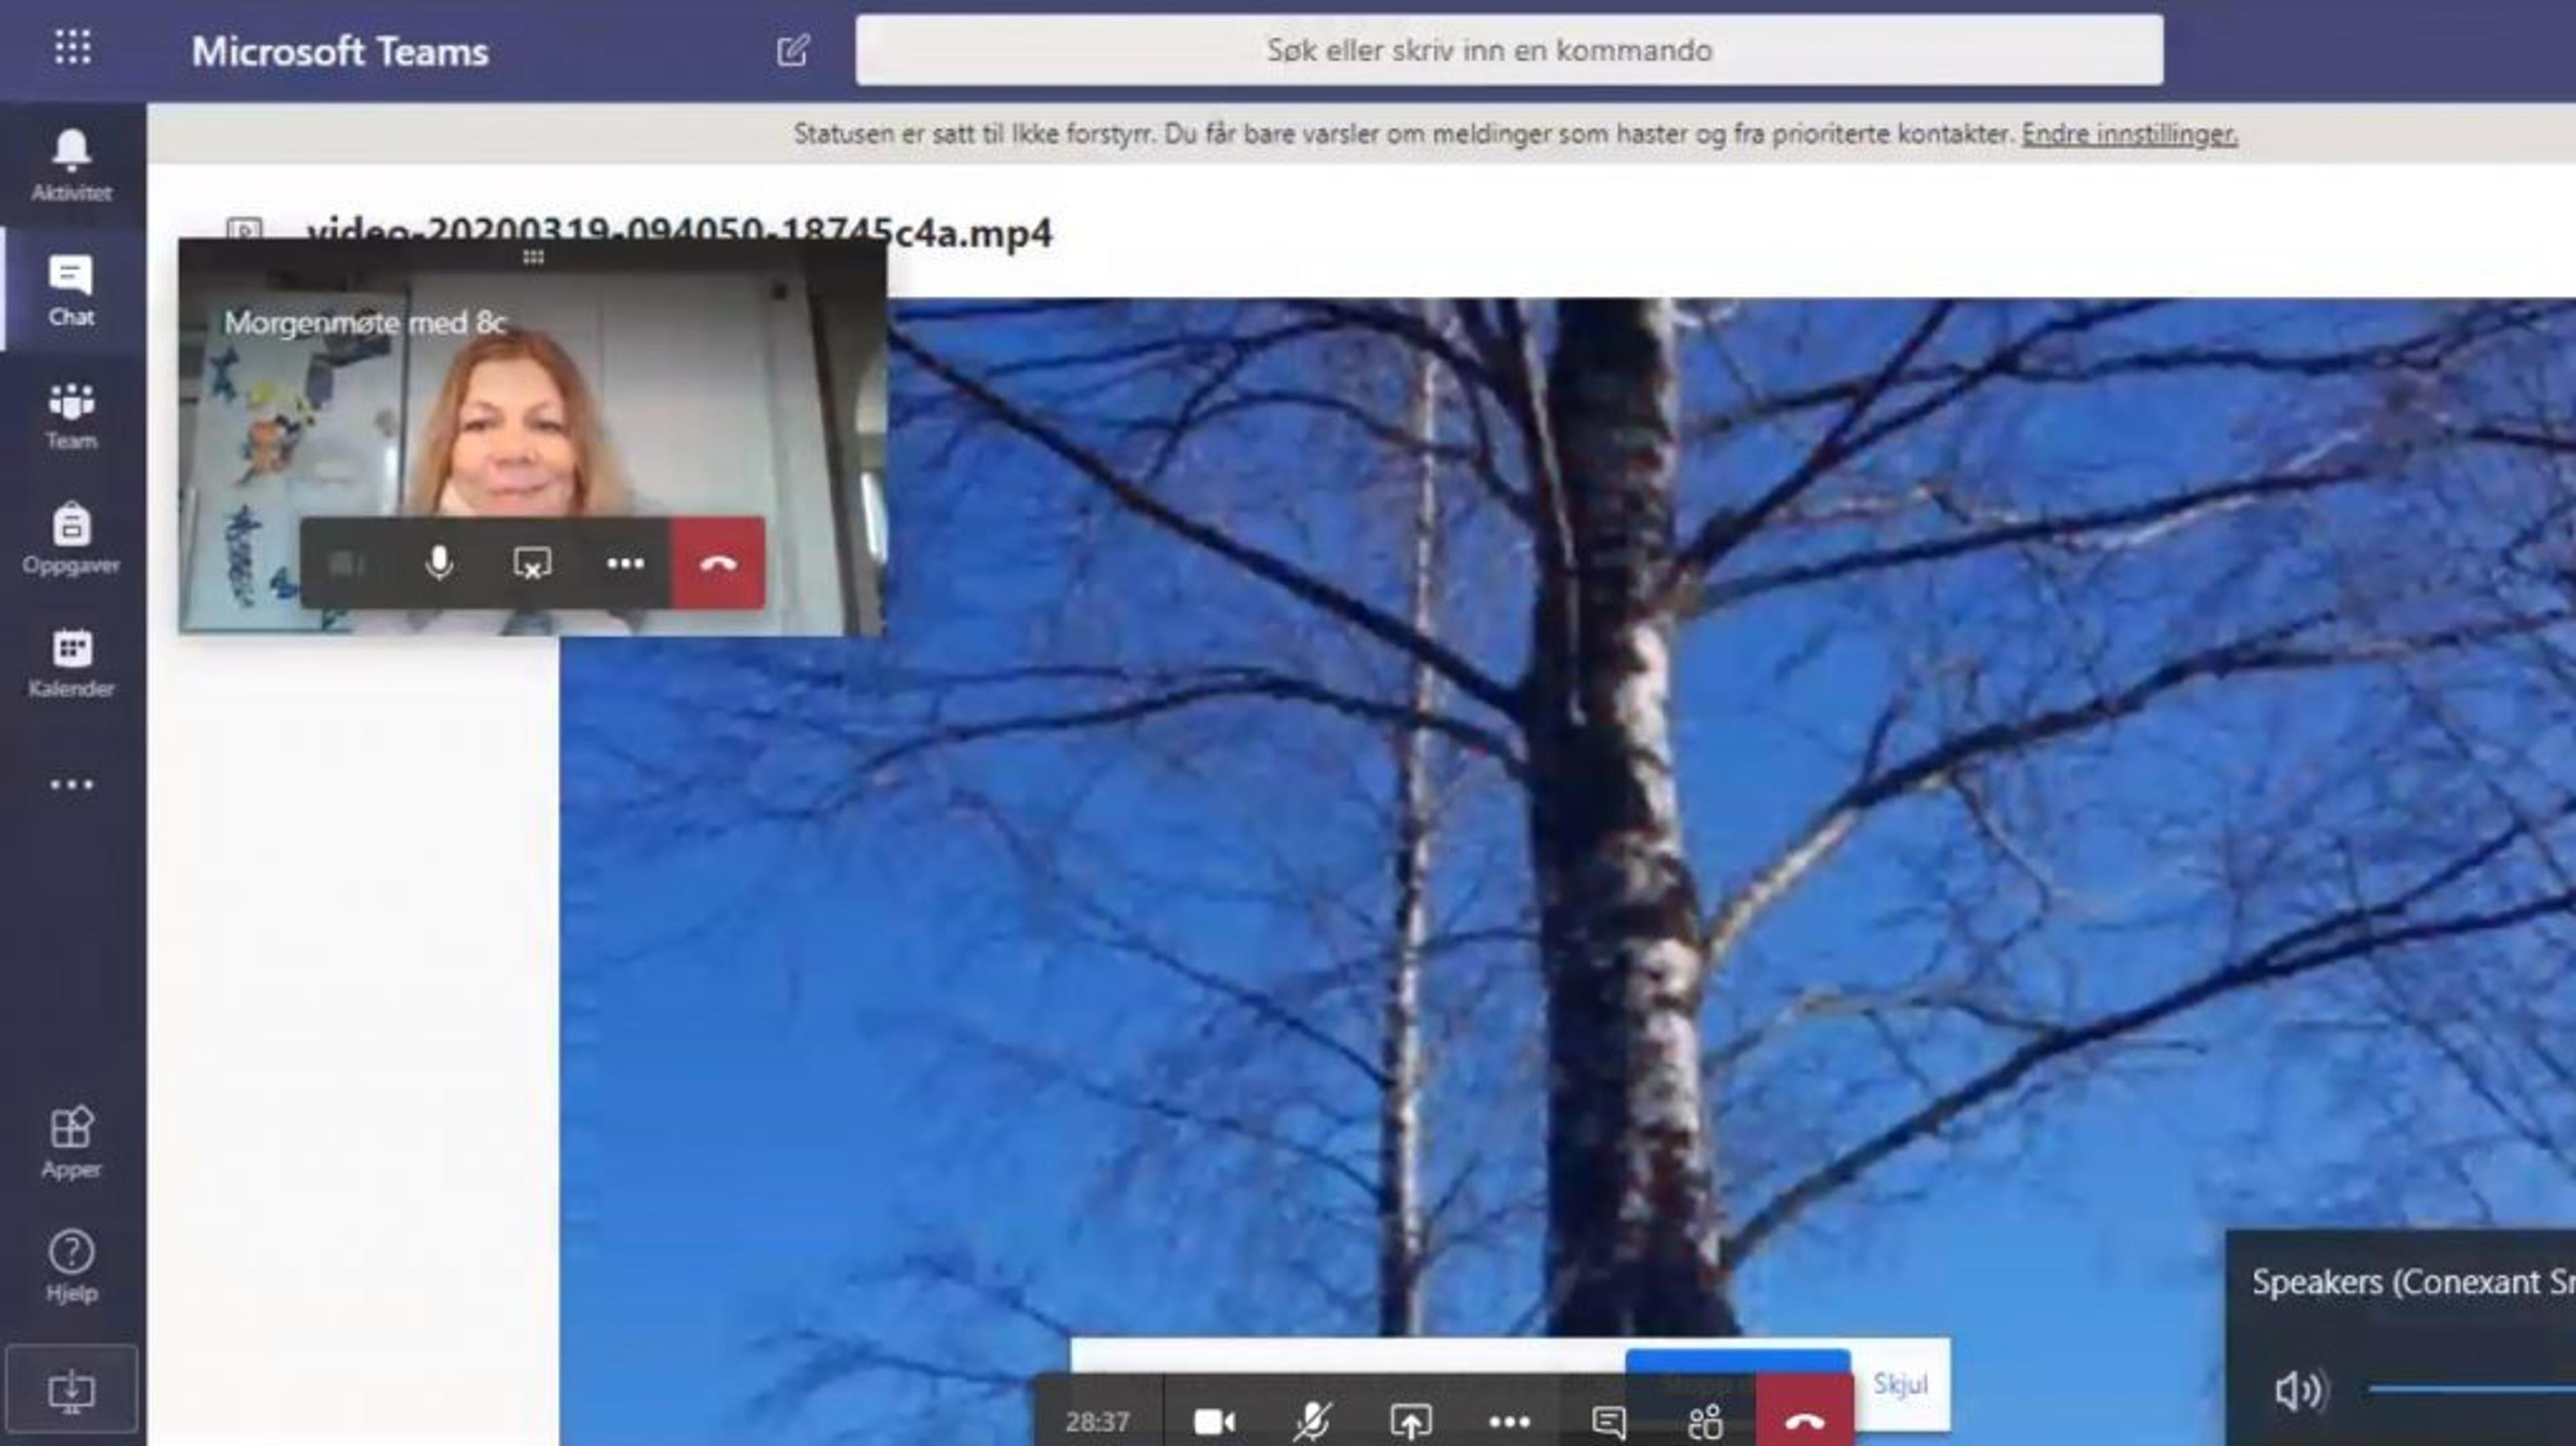Switch to the Chat tab
The image size is (2576, 1446).
click(x=71, y=290)
